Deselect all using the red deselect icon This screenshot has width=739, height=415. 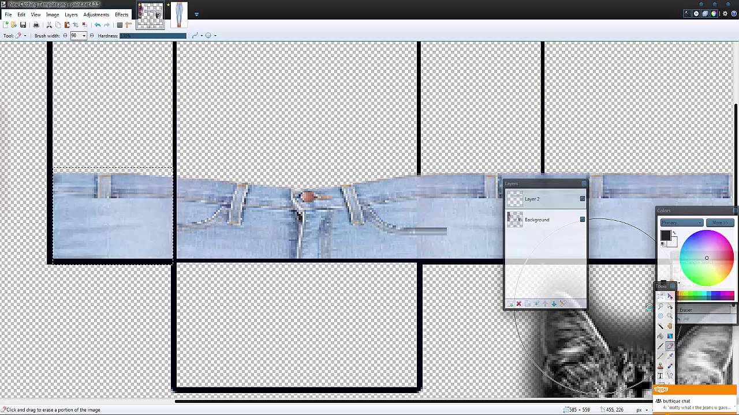84,25
